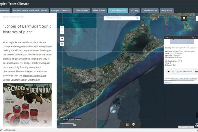This screenshot has height=132, width=198.
Task: Maximize the popup info window
Action: (x=197, y=38)
